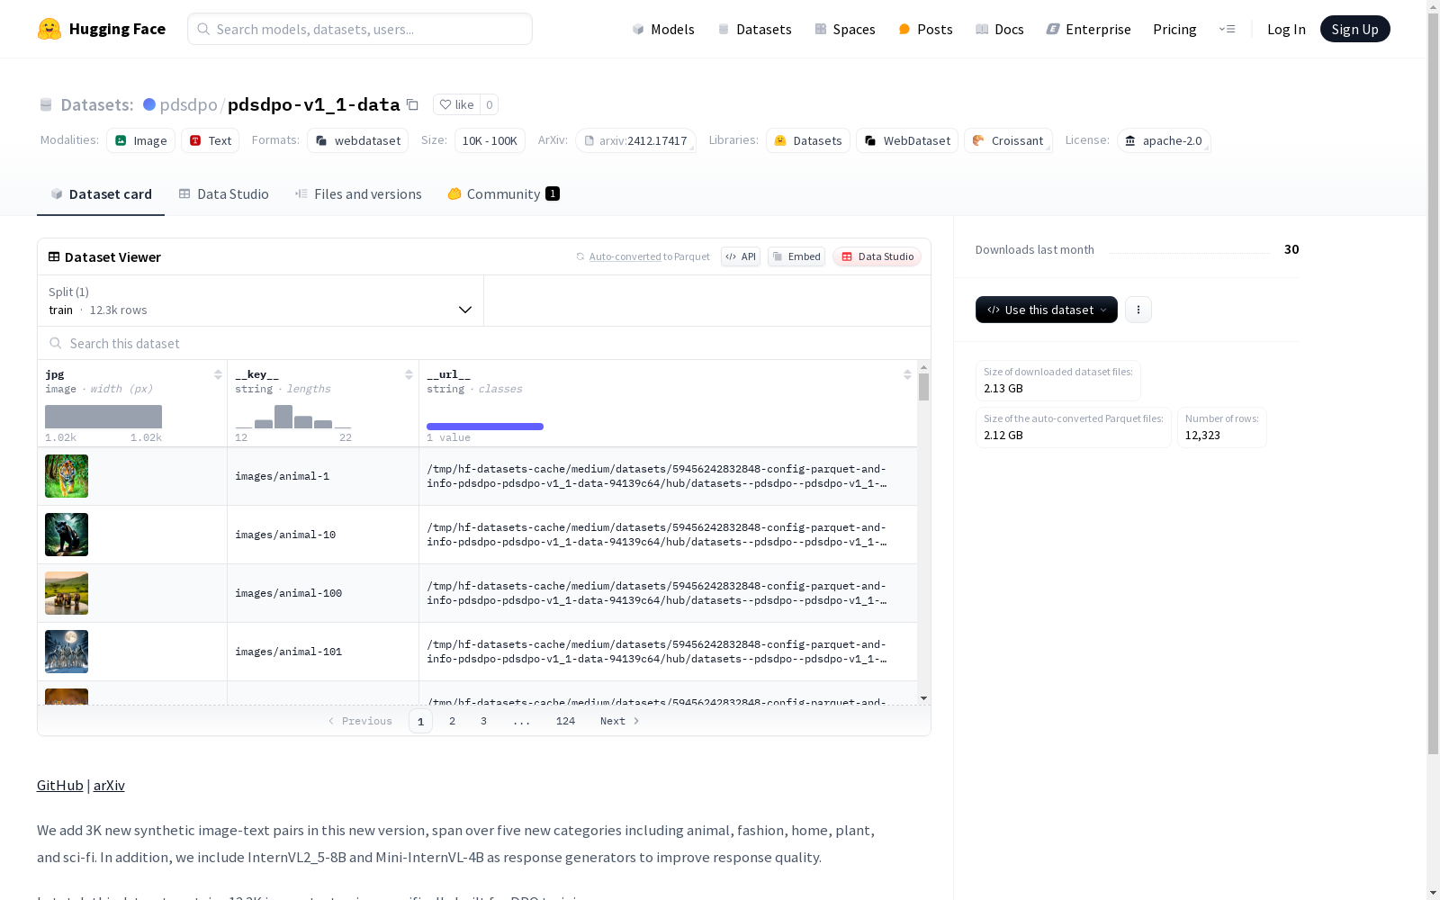Click the apache-2.0 license tag
This screenshot has height=900, width=1440.
point(1164,140)
